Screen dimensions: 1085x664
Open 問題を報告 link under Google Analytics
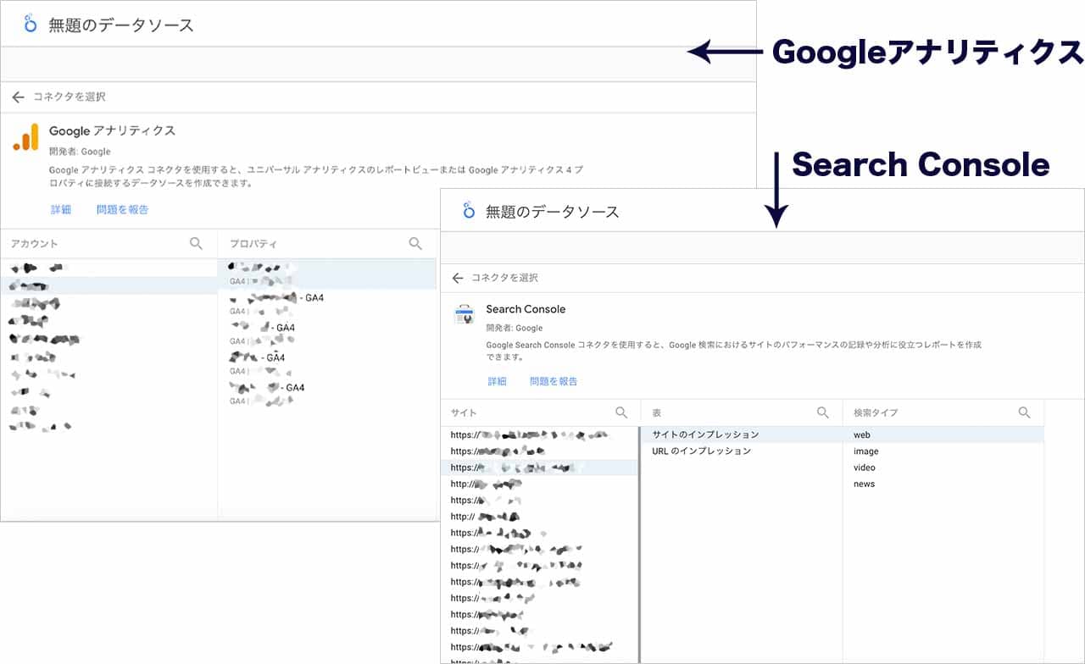(x=122, y=209)
